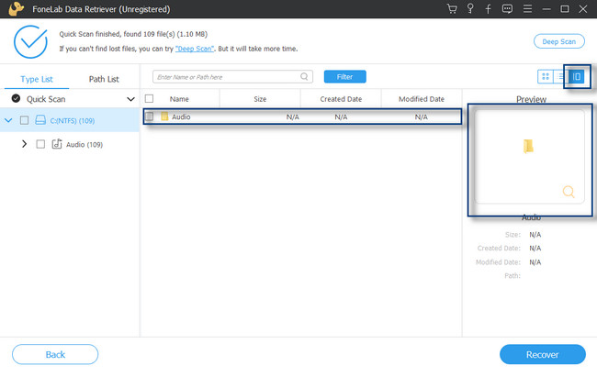The image size is (597, 377).
Task: Click the N/A modified date cell in Audio row
Action: (x=421, y=116)
